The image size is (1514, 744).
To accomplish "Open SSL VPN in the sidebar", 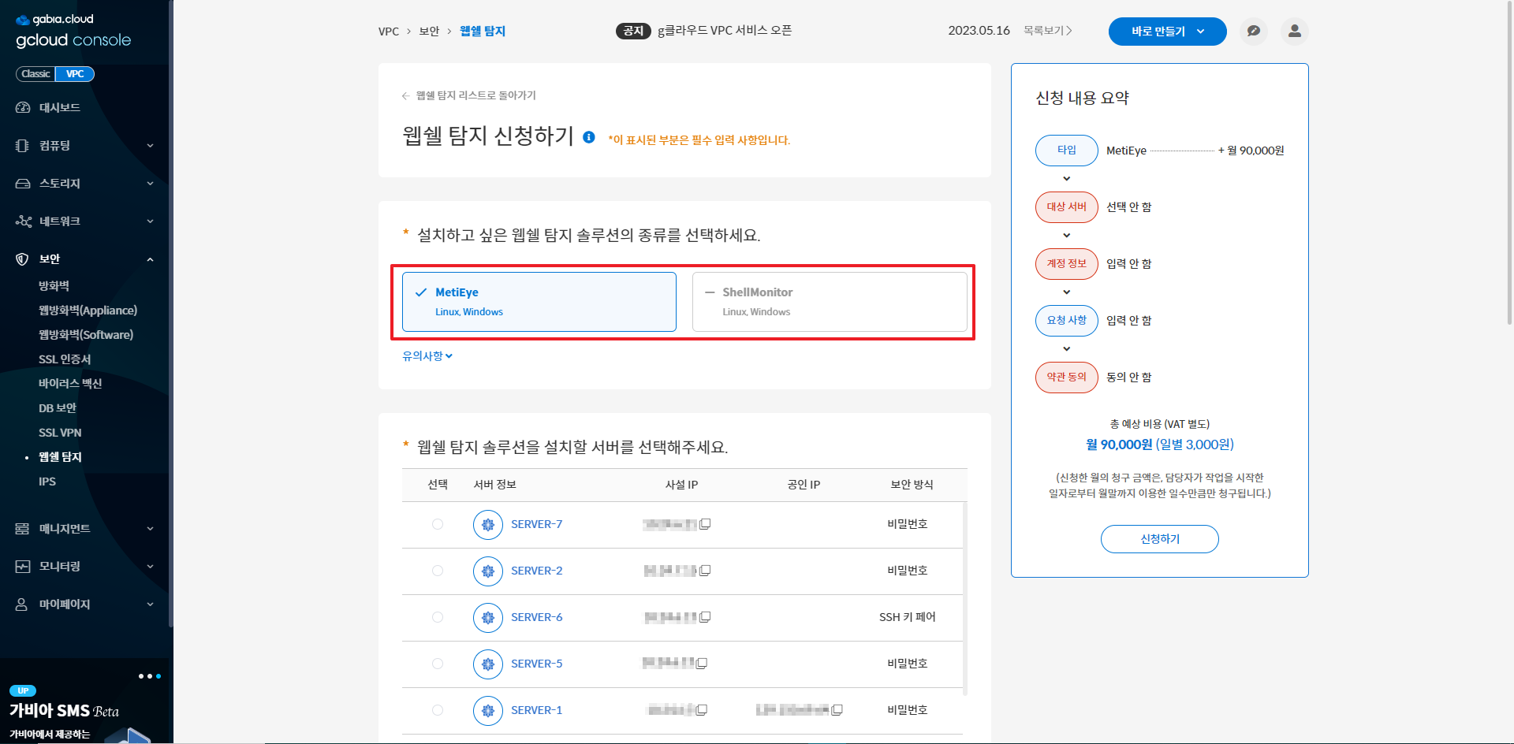I will 60,432.
